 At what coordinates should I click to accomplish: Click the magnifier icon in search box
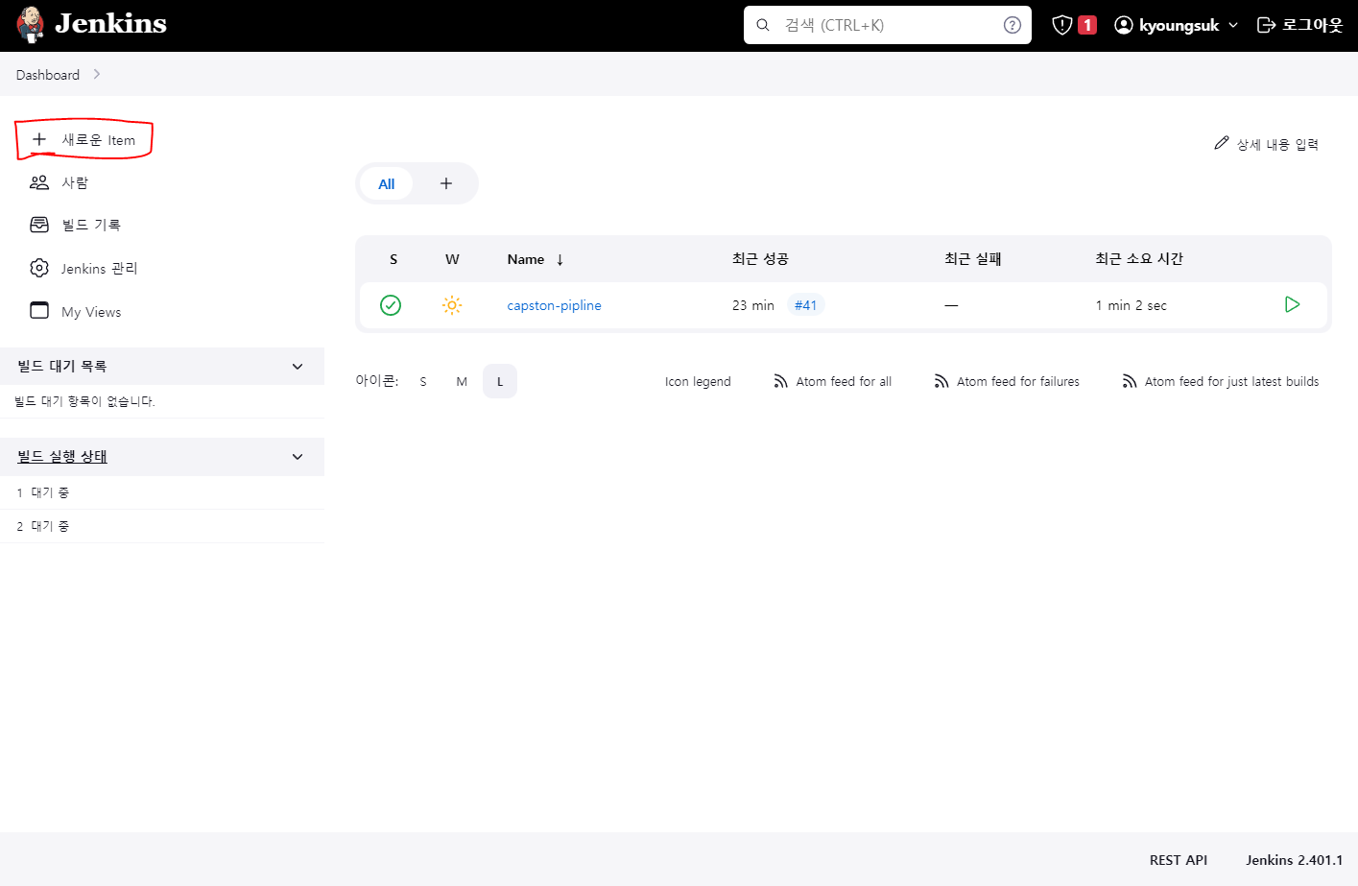[x=763, y=25]
